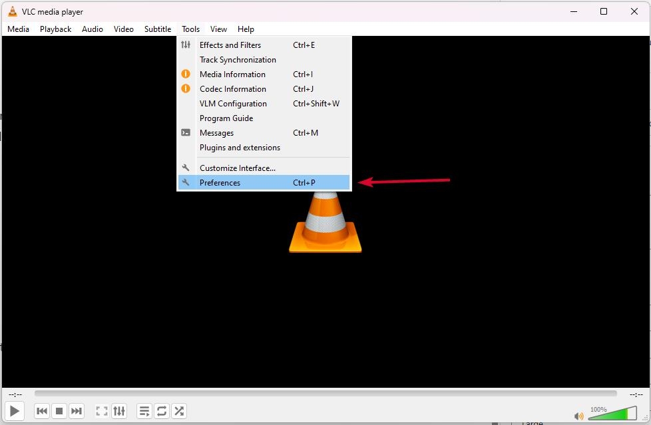
Task: Skip to previous media track
Action: click(x=42, y=411)
